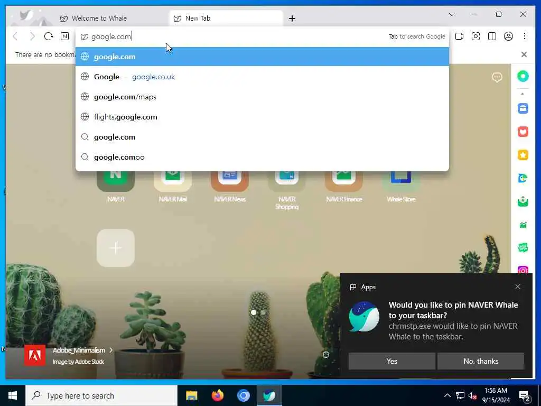This screenshot has width=541, height=406.
Task: Open the red scrap icon in the sidebar
Action: coord(523,132)
